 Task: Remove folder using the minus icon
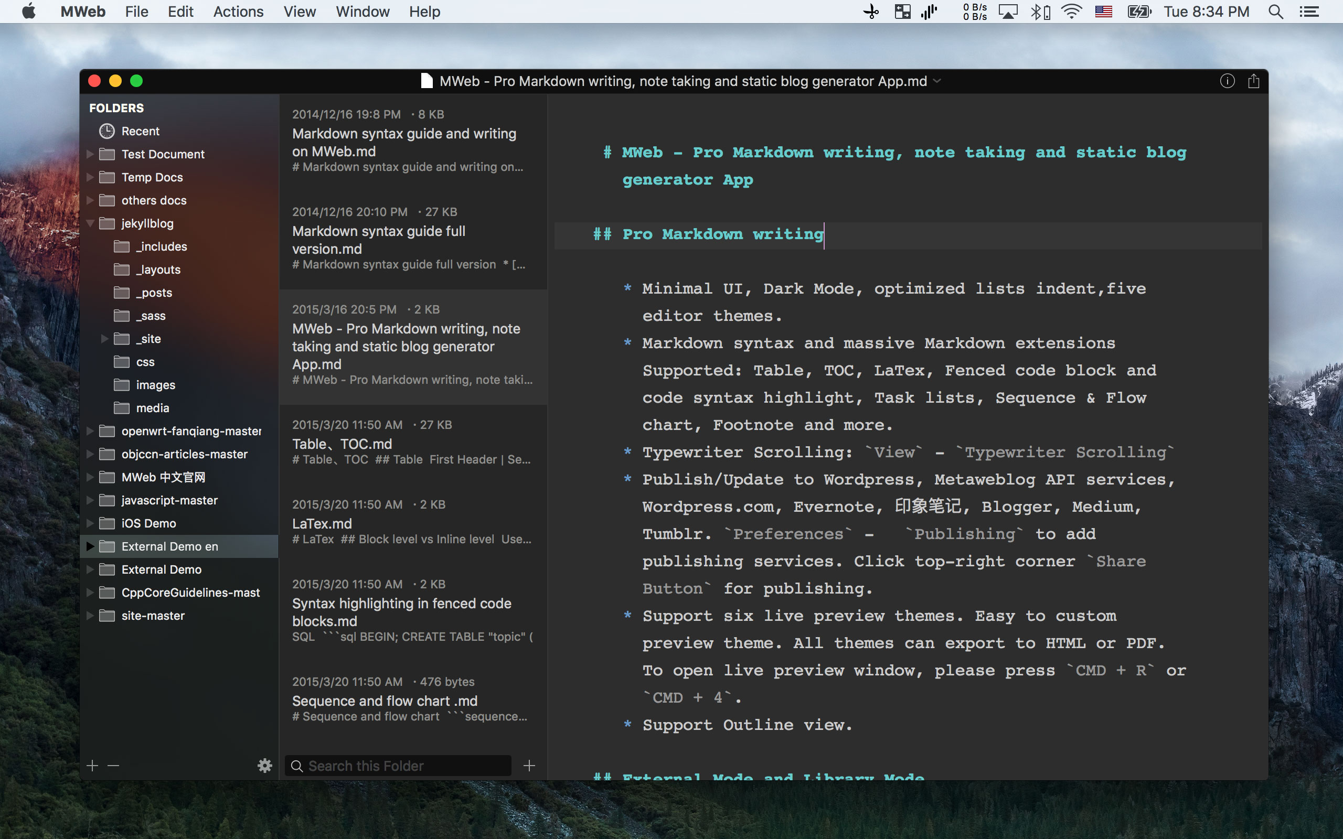click(113, 766)
